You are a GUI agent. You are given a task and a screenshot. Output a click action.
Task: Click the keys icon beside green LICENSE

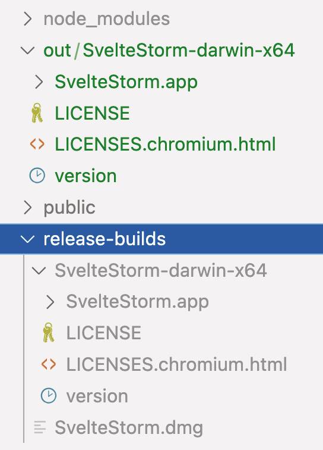37,113
